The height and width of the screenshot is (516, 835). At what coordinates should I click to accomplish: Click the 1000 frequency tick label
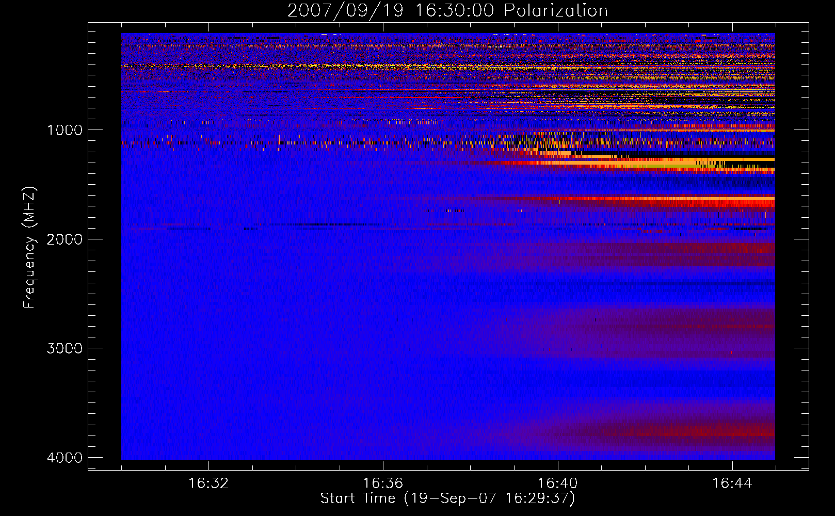click(x=65, y=130)
